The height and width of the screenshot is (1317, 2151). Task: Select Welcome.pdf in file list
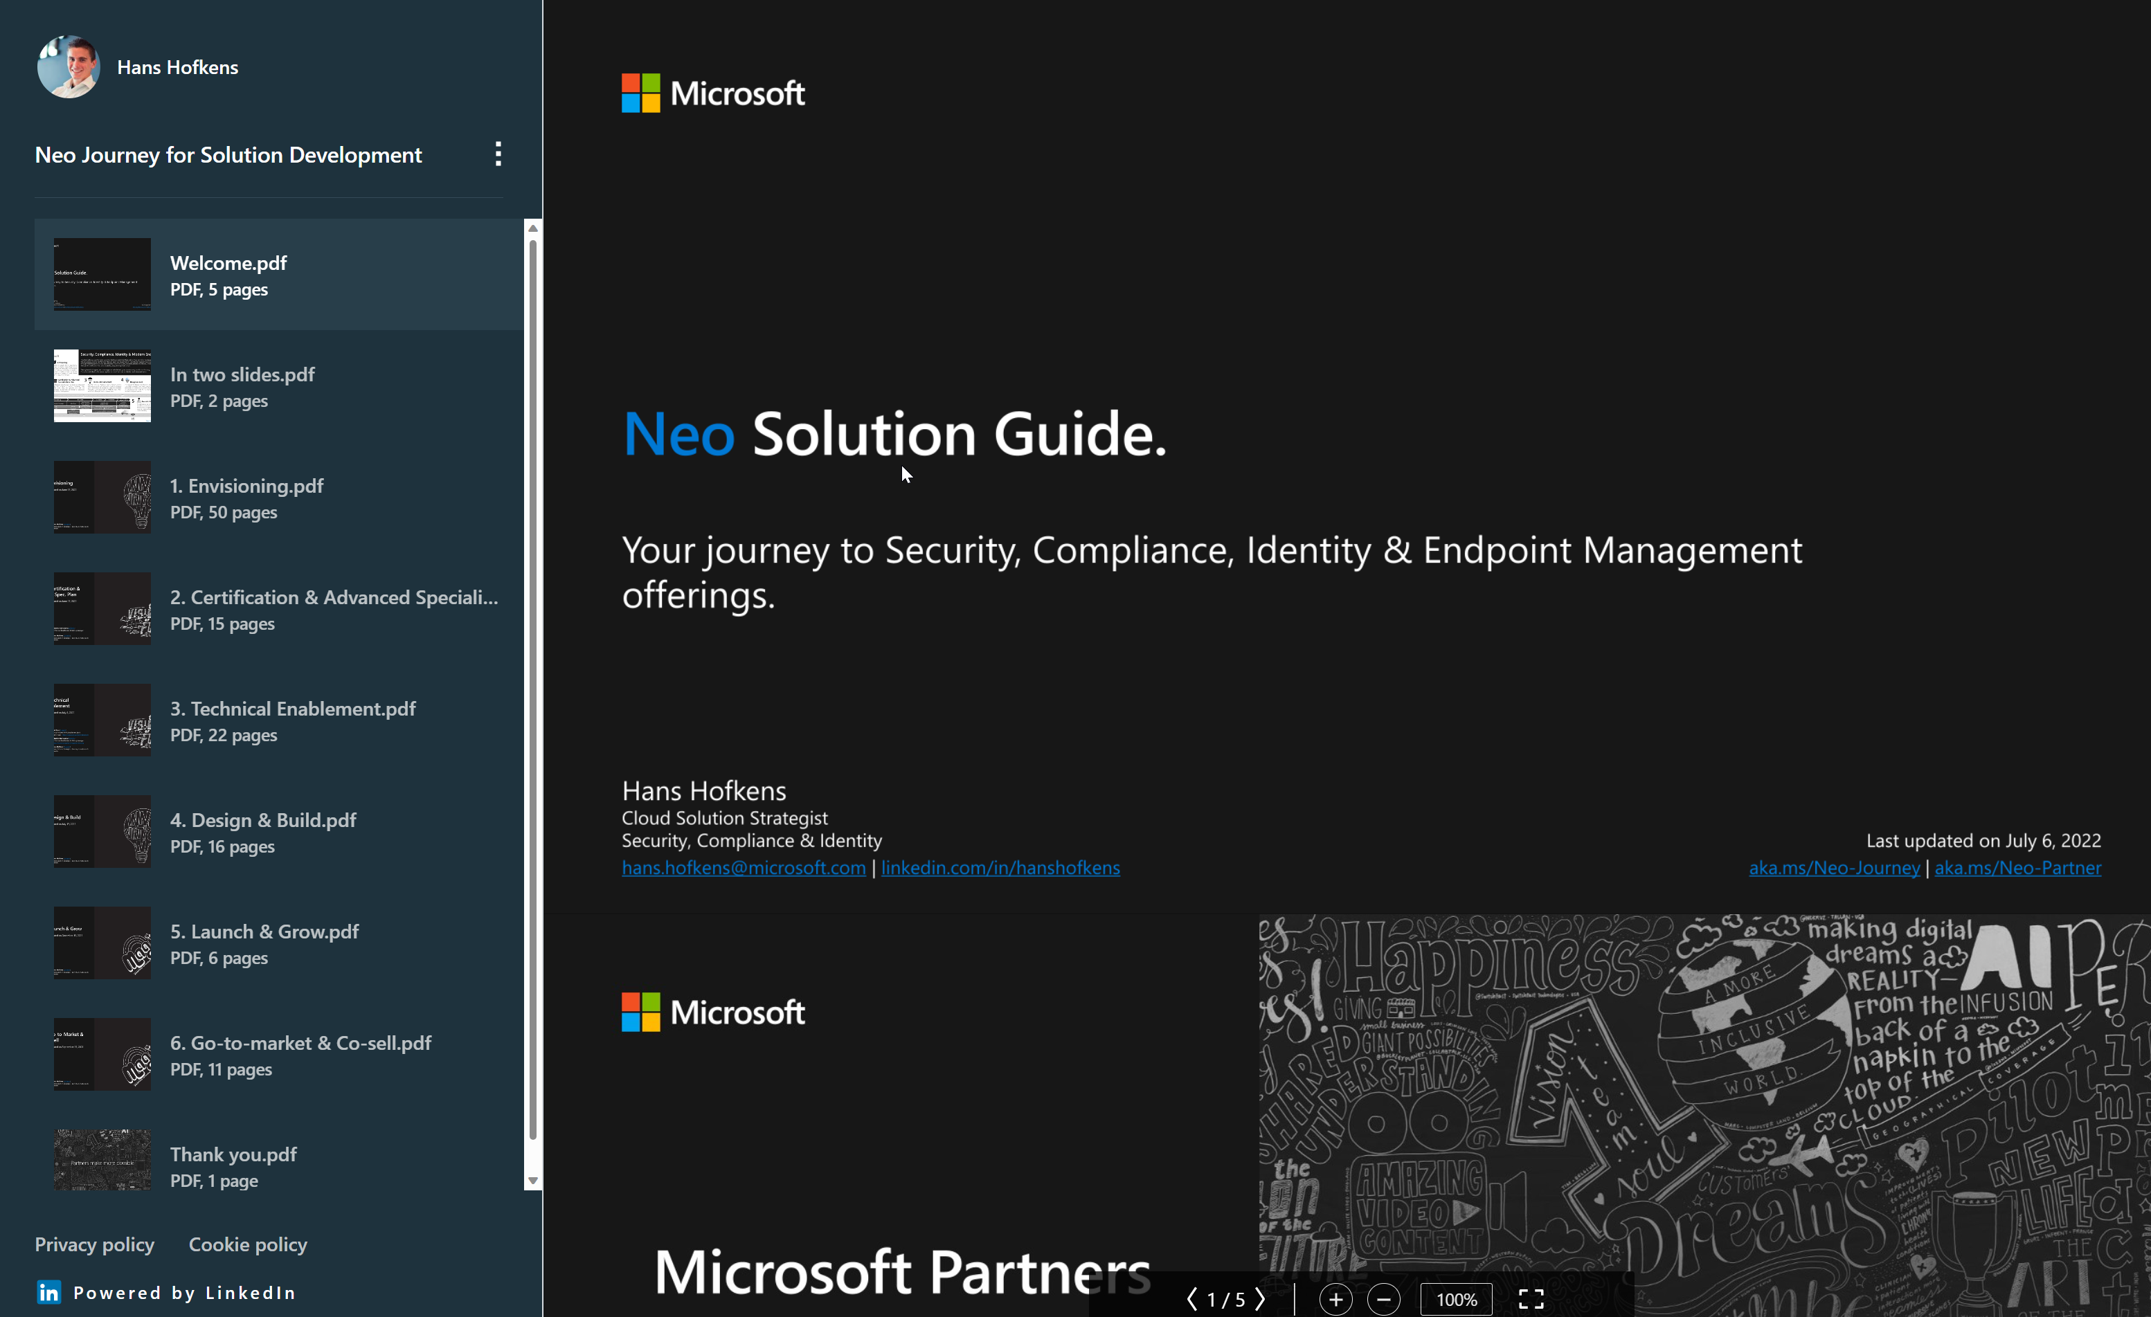click(x=278, y=275)
